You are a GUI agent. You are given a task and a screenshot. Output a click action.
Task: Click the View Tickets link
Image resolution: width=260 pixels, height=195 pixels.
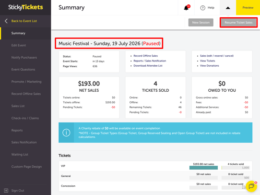(x=207, y=61)
